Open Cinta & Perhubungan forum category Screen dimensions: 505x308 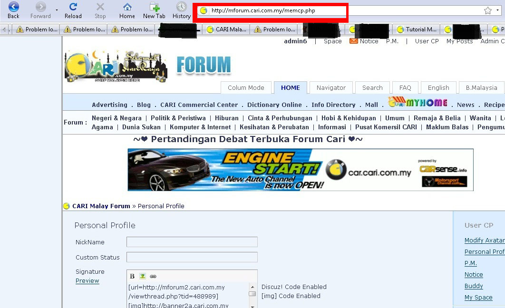pos(280,118)
